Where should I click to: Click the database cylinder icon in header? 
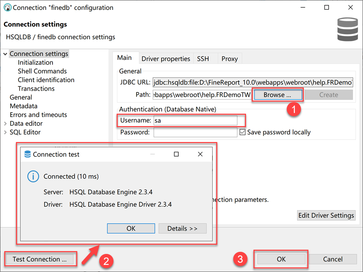[x=347, y=29]
